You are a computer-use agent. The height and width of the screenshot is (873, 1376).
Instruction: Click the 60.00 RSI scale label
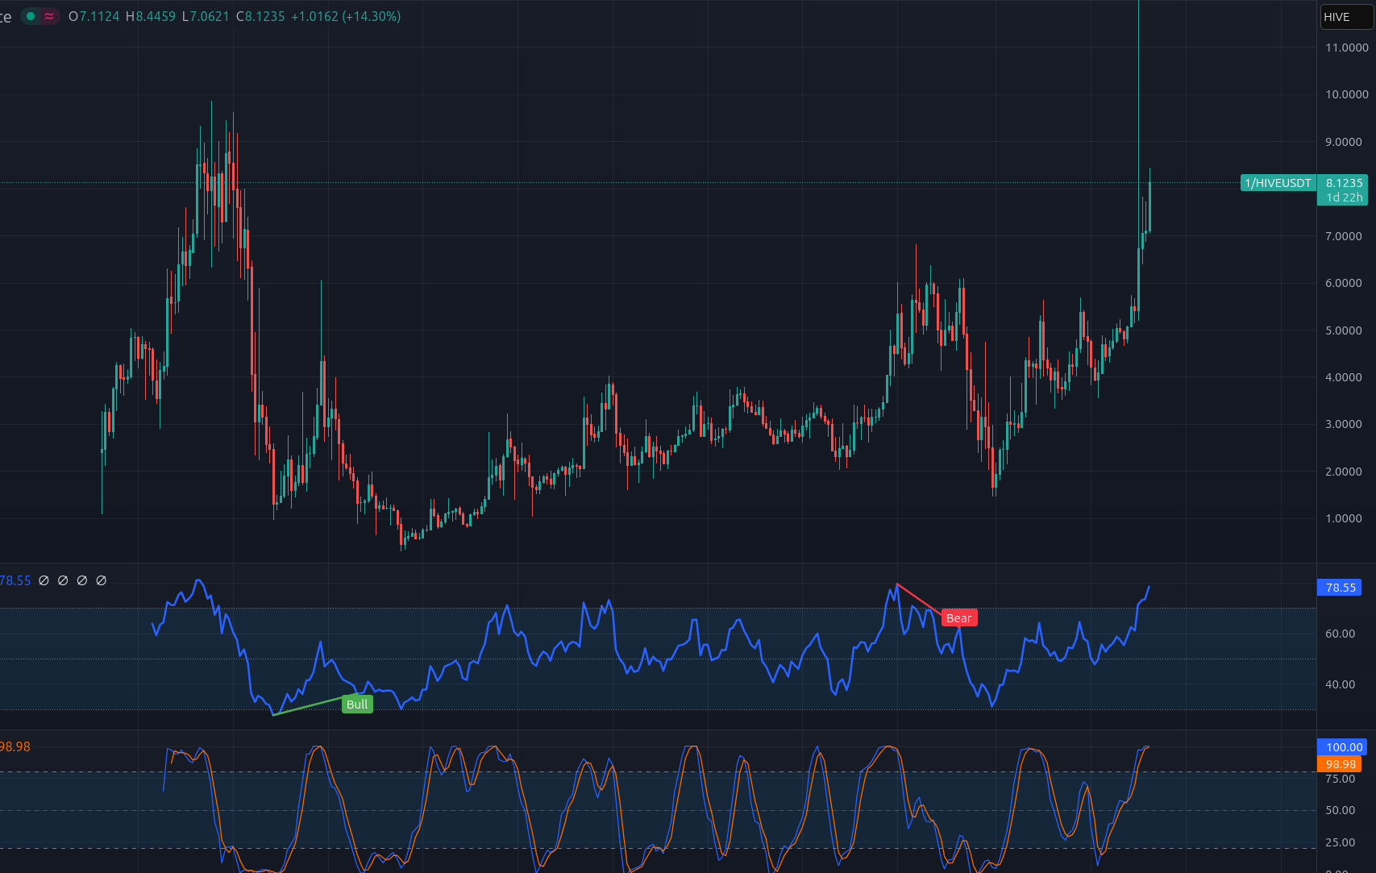click(1341, 634)
